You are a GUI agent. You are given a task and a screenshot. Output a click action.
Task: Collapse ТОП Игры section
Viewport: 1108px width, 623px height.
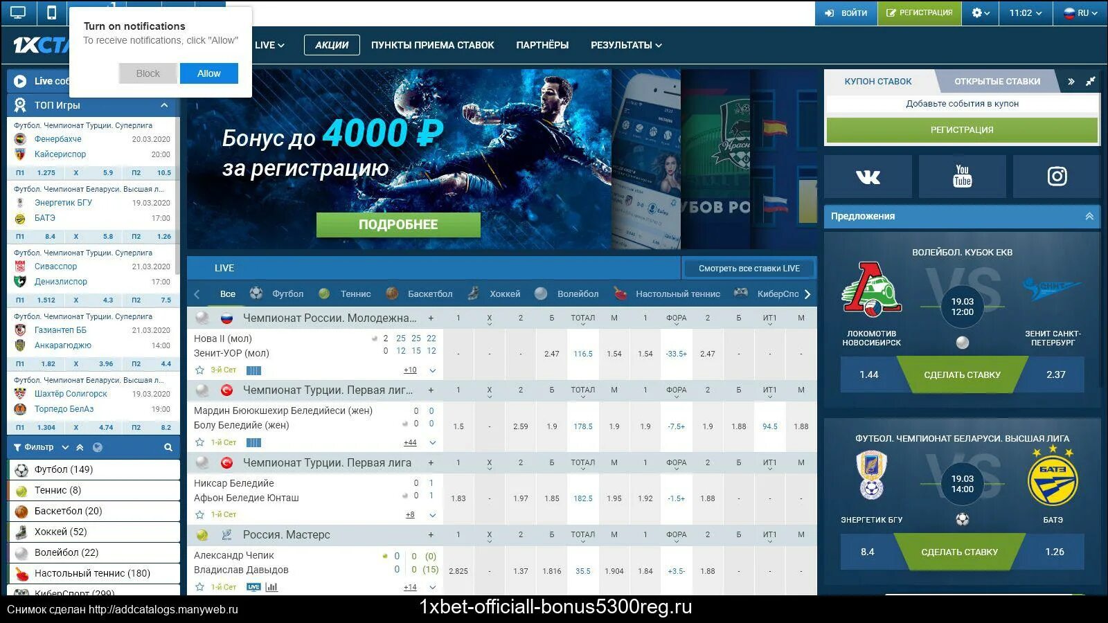pyautogui.click(x=164, y=105)
